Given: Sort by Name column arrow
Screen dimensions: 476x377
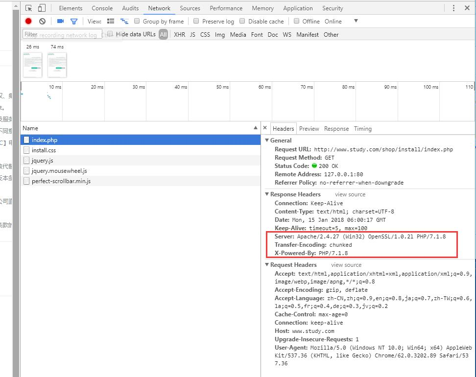Looking at the screenshot, I should point(255,128).
